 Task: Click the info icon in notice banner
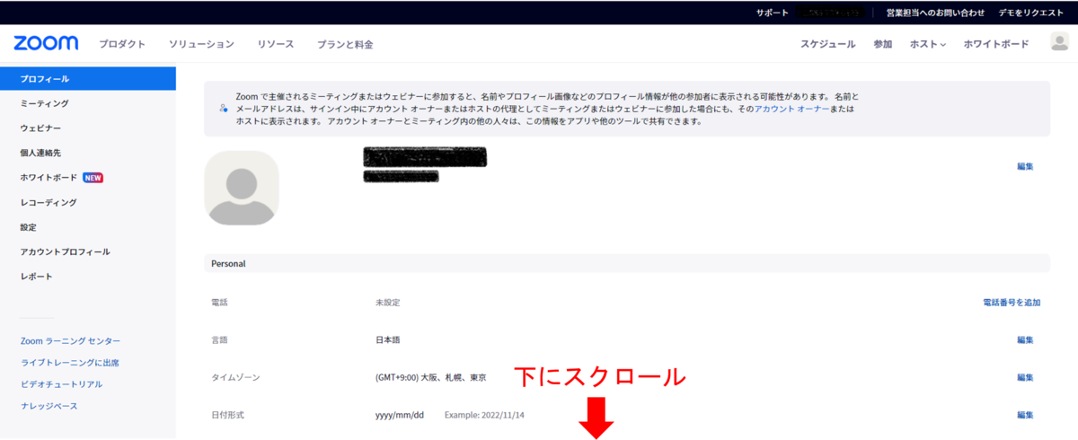click(223, 108)
